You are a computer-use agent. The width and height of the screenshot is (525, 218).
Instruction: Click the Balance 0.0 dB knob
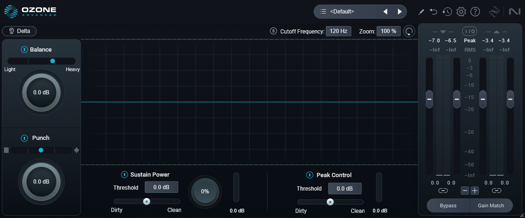click(41, 92)
